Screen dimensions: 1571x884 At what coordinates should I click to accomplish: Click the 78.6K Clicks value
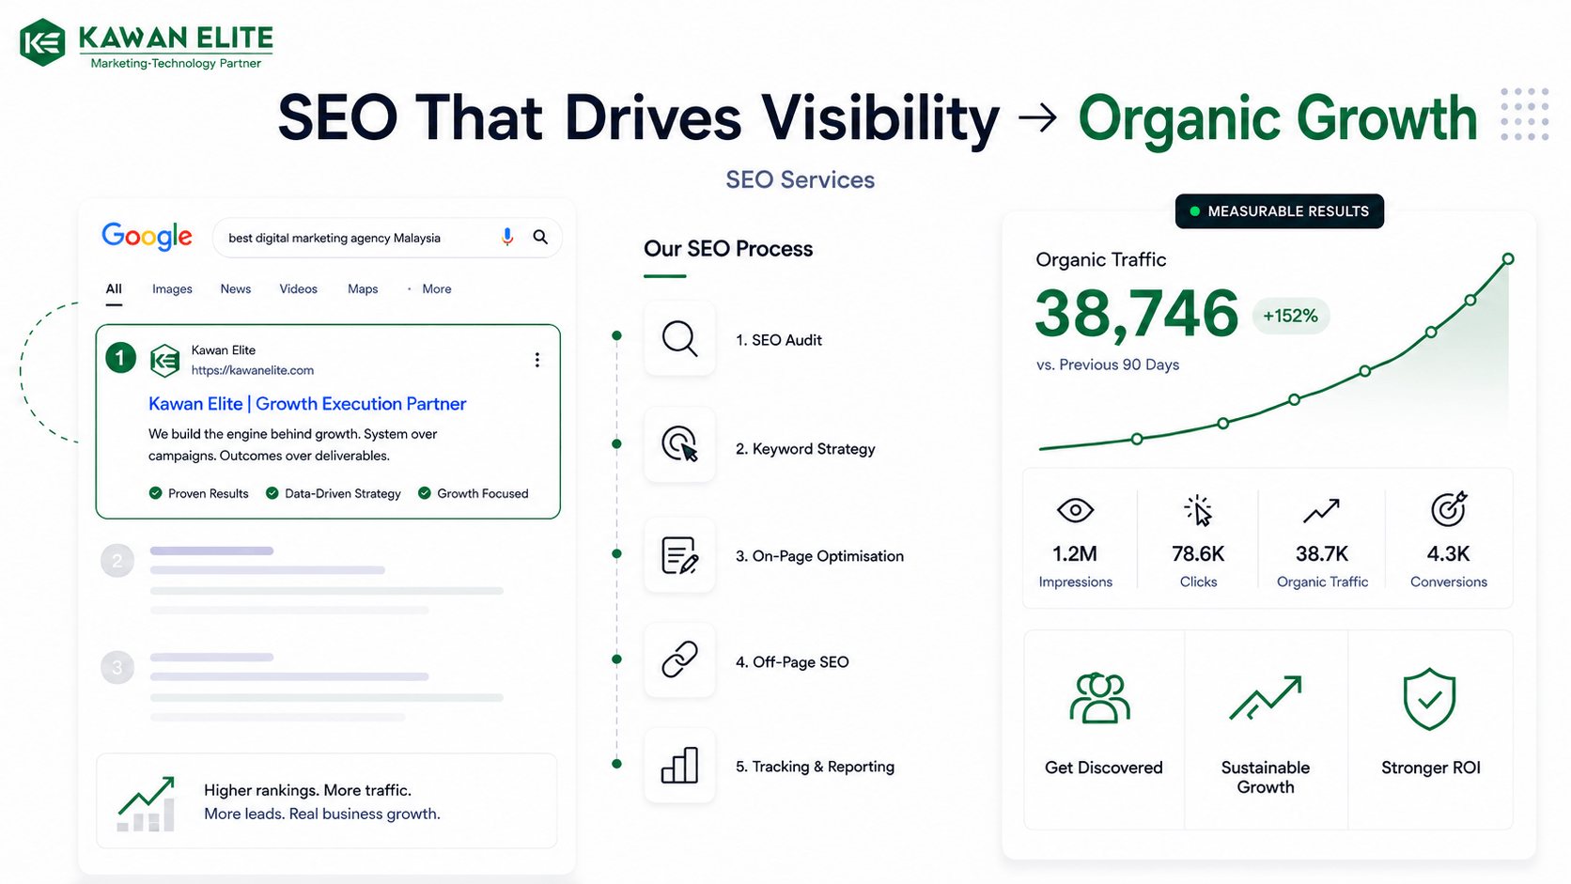click(1198, 554)
